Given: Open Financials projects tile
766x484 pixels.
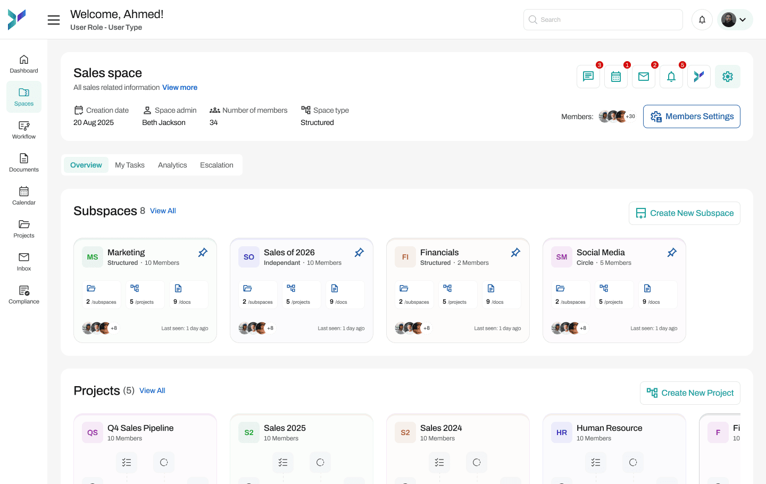Looking at the screenshot, I should click(x=458, y=295).
